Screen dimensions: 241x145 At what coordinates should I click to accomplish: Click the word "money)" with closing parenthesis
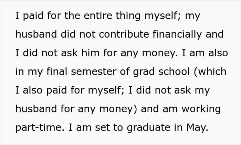point(118,109)
